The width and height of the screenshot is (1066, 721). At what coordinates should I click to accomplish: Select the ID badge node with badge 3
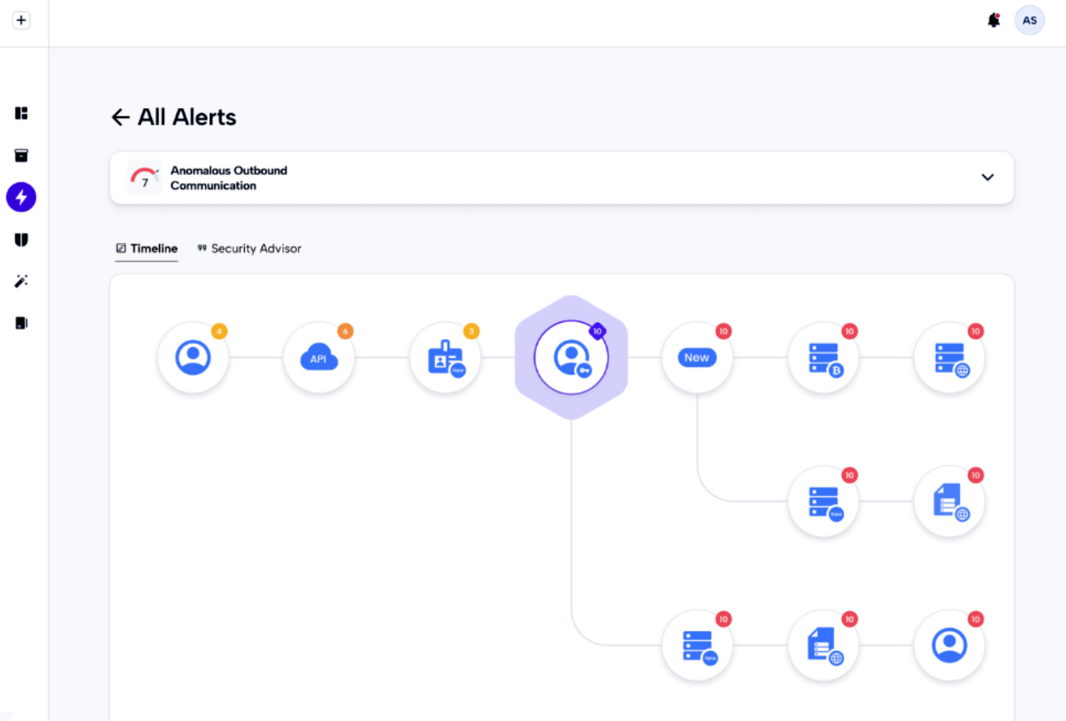tap(445, 358)
